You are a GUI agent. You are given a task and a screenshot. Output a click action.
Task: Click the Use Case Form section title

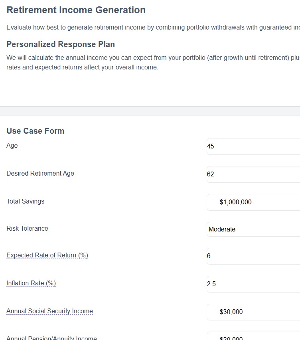click(x=35, y=130)
